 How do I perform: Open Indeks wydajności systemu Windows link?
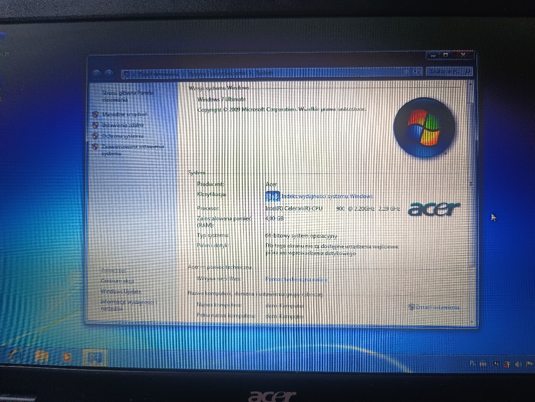[327, 196]
